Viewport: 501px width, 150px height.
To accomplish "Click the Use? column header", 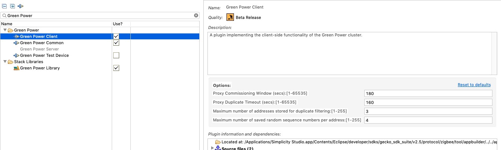I will point(121,24).
